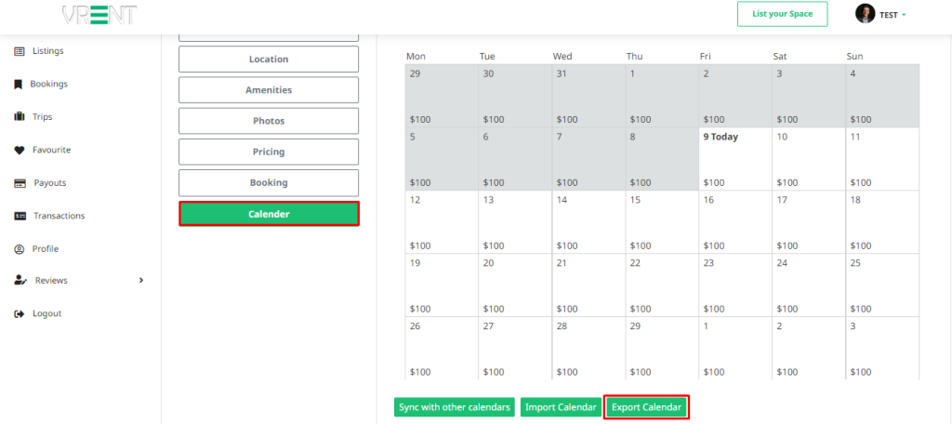Click the Logout icon in sidebar

[x=19, y=314]
